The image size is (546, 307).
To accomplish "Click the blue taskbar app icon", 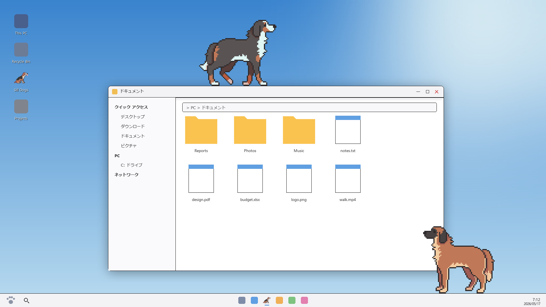I will [254, 300].
